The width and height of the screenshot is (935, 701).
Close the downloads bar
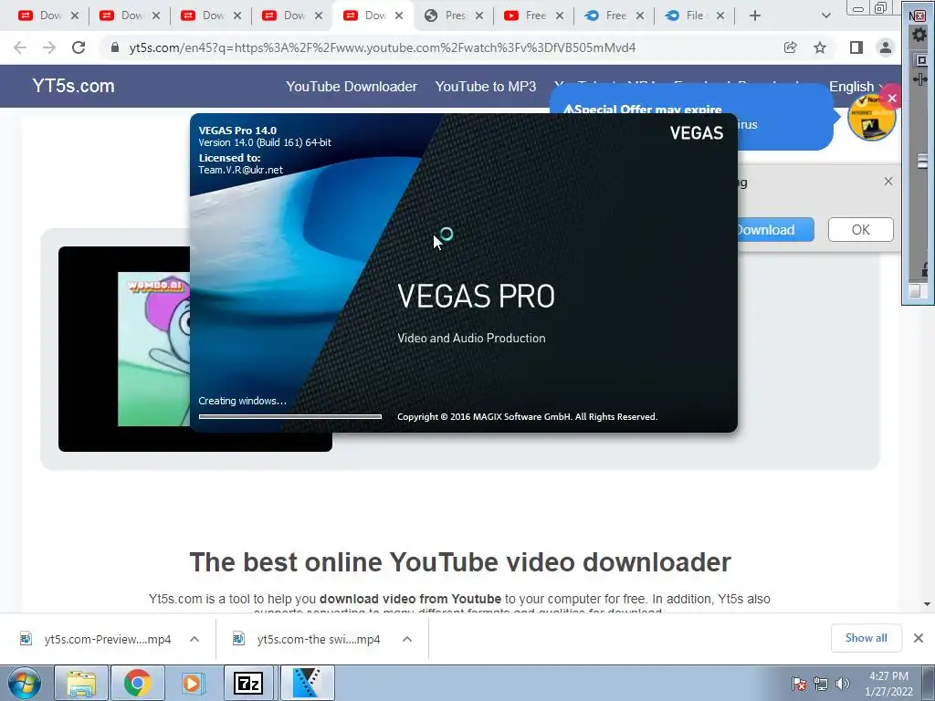pos(919,638)
